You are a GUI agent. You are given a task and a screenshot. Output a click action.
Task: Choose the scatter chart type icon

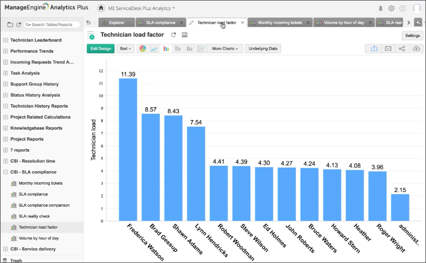coord(201,49)
